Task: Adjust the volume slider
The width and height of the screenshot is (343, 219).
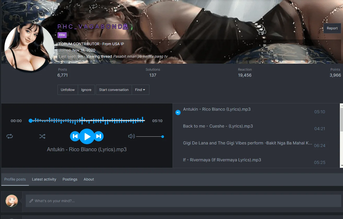Action: click(x=150, y=137)
